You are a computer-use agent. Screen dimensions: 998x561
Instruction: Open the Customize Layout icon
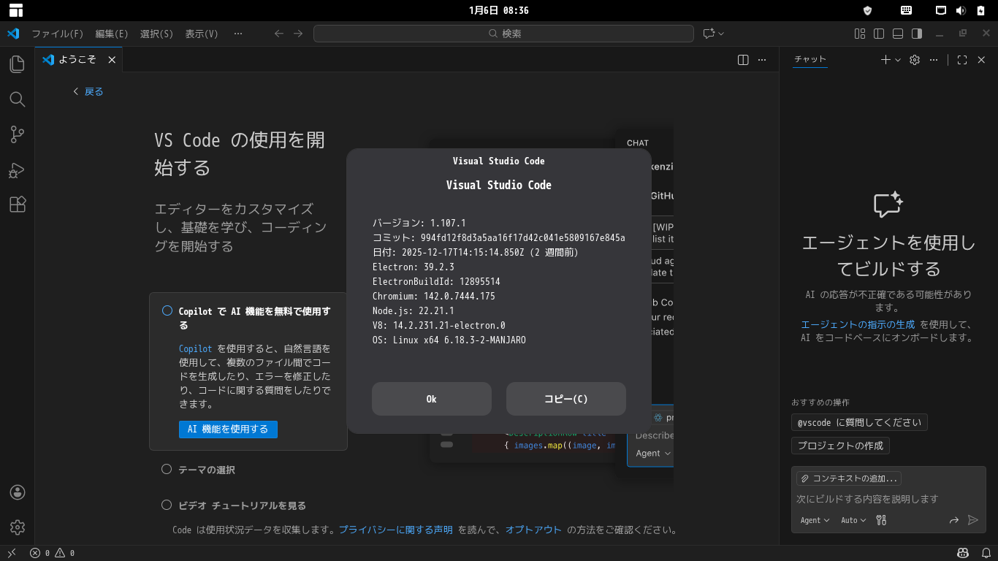pos(860,34)
